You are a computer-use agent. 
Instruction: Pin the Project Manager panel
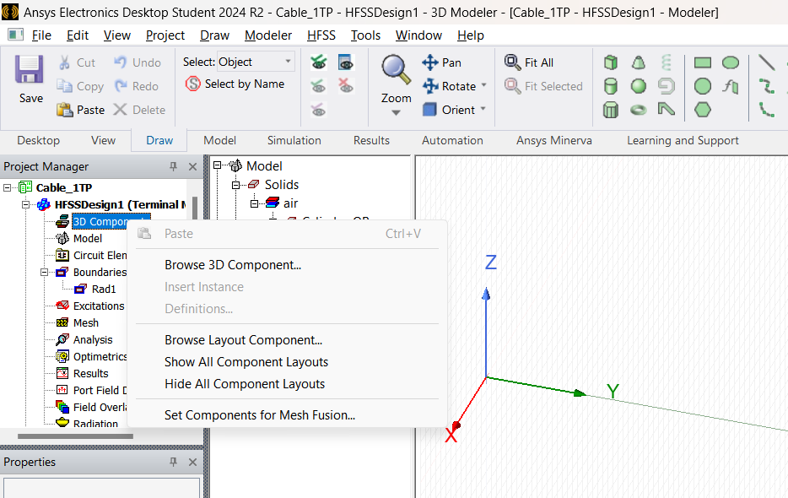tap(174, 166)
